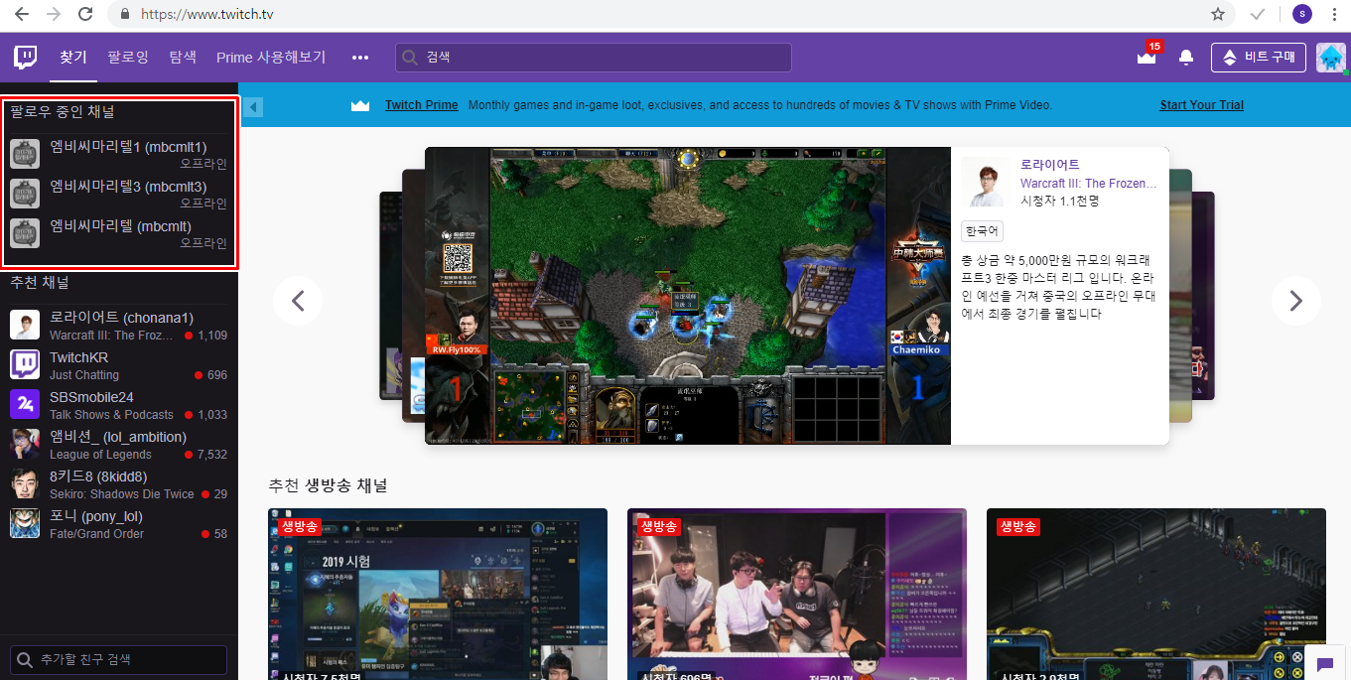
Task: Open the browser profile avatar
Action: pyautogui.click(x=1302, y=14)
